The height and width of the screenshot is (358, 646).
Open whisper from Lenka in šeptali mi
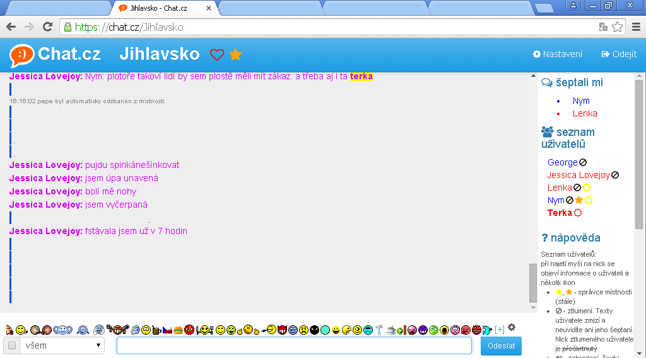585,113
